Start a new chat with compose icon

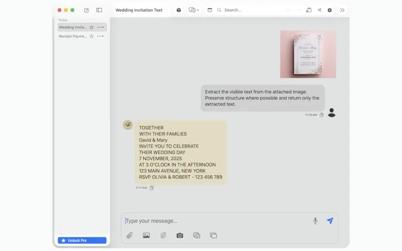tap(86, 10)
